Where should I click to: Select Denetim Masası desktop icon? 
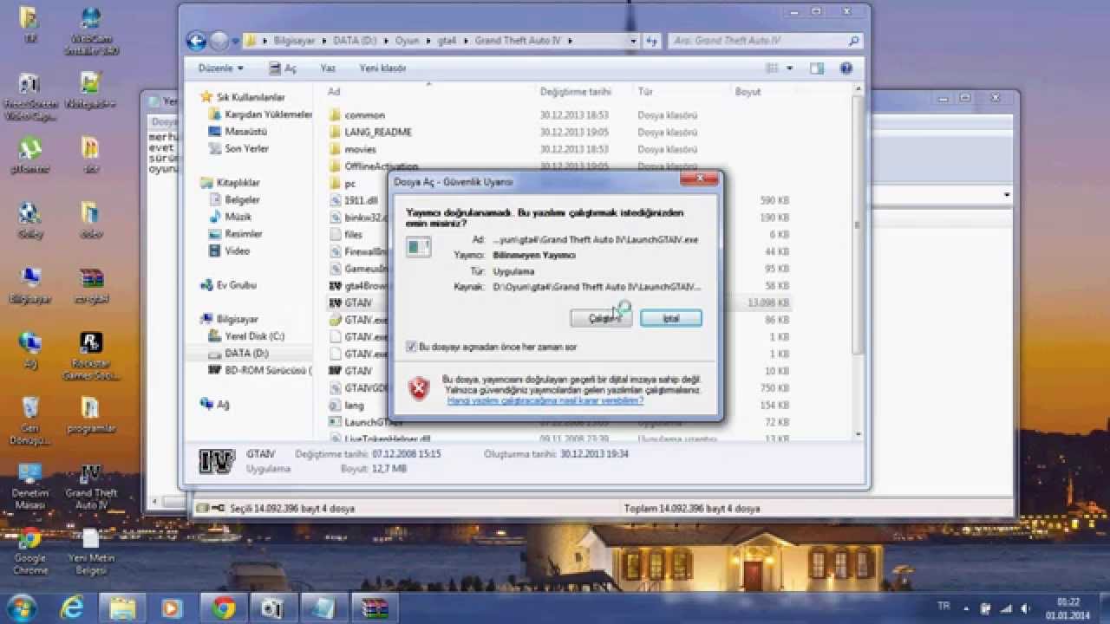click(29, 485)
